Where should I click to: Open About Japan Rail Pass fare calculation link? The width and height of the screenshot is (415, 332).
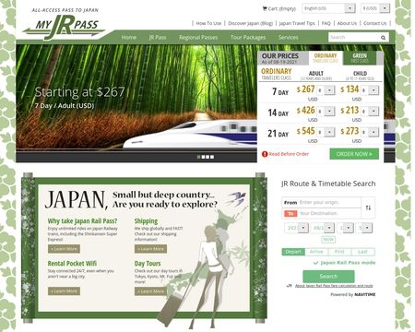coord(334,286)
